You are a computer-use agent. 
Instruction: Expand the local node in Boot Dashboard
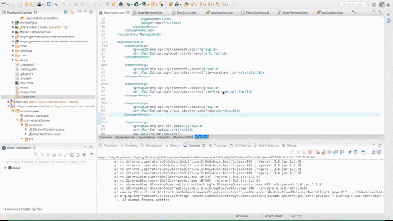coord(6,168)
